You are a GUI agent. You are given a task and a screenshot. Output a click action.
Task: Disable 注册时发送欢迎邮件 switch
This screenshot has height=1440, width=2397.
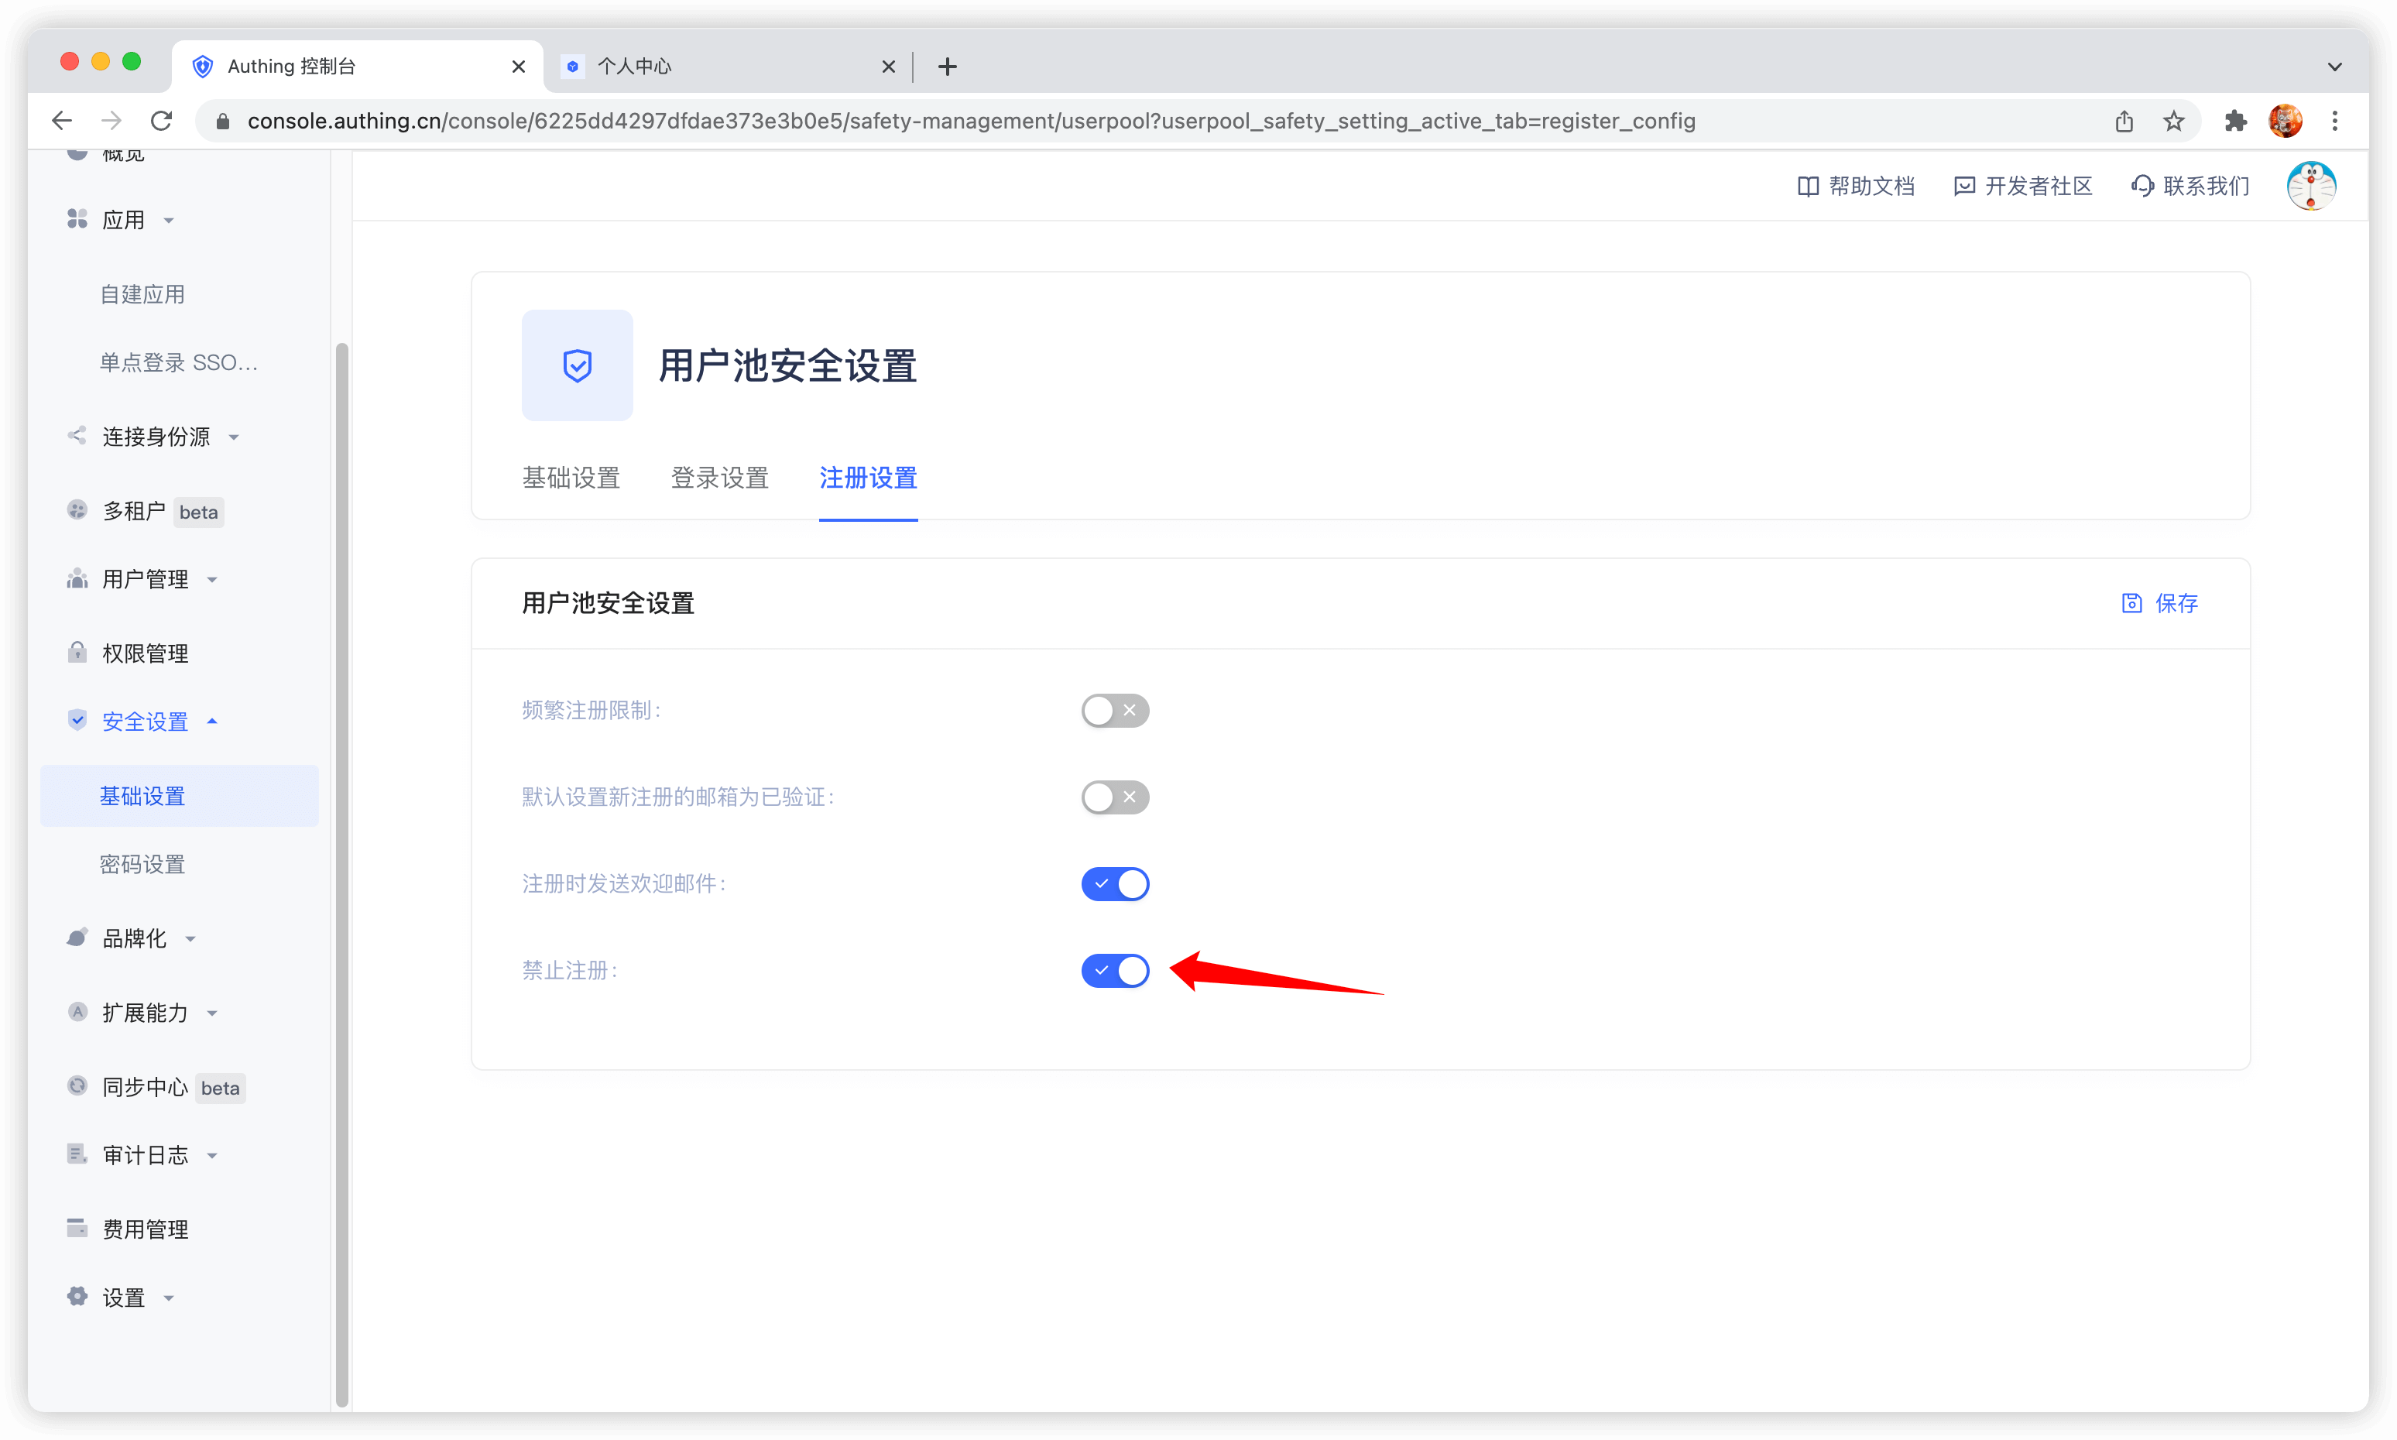click(x=1115, y=884)
